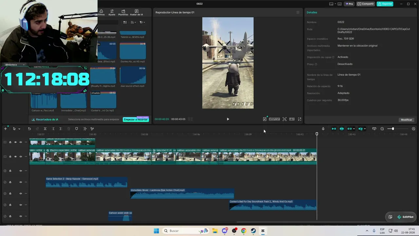Open the Completa preview quality dropdown
419x236 pixels.
click(274, 119)
